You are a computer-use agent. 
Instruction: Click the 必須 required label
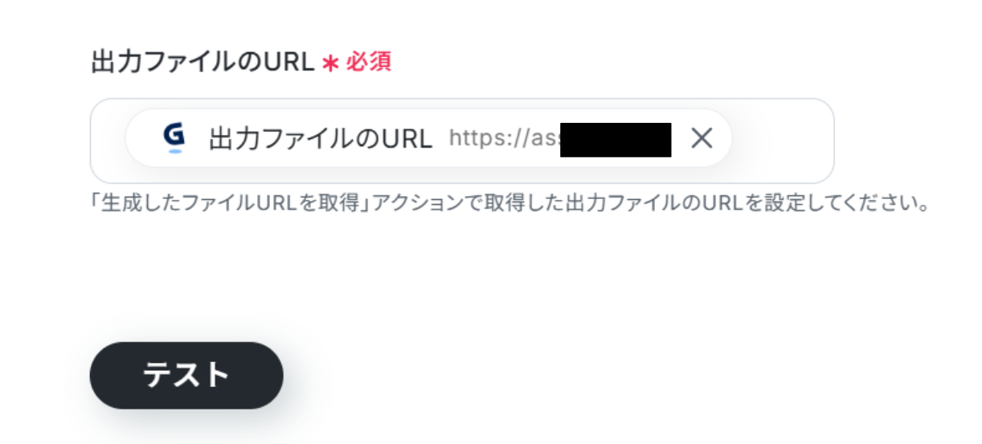click(x=369, y=63)
